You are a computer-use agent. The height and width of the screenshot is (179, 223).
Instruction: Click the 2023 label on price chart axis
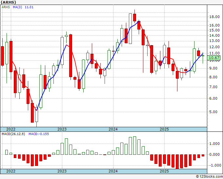pyautogui.click(x=62, y=129)
